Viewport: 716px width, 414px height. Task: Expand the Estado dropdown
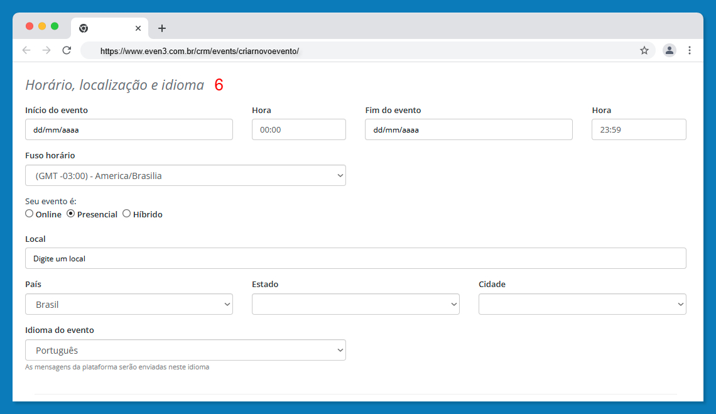point(355,305)
